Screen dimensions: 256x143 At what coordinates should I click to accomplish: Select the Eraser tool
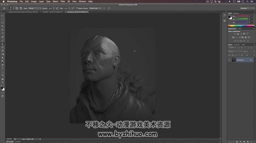(x=3, y=51)
